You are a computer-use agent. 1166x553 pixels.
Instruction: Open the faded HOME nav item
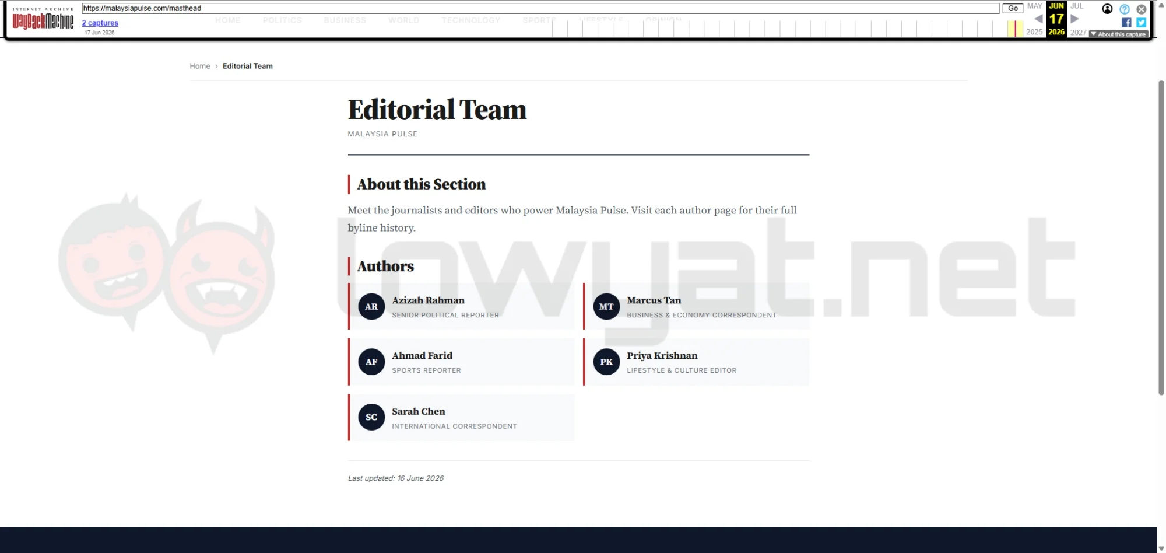point(227,20)
